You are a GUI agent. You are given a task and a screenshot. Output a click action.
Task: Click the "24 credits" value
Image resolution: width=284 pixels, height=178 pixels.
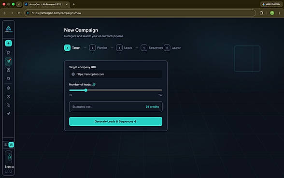tap(152, 107)
